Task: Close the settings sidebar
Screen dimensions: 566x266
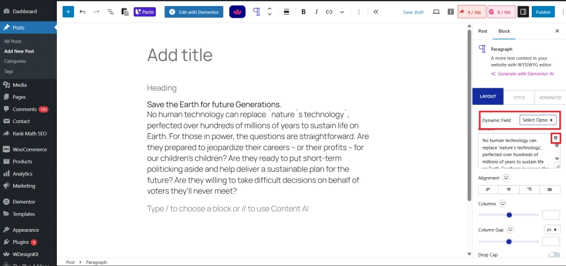Action: [557, 31]
